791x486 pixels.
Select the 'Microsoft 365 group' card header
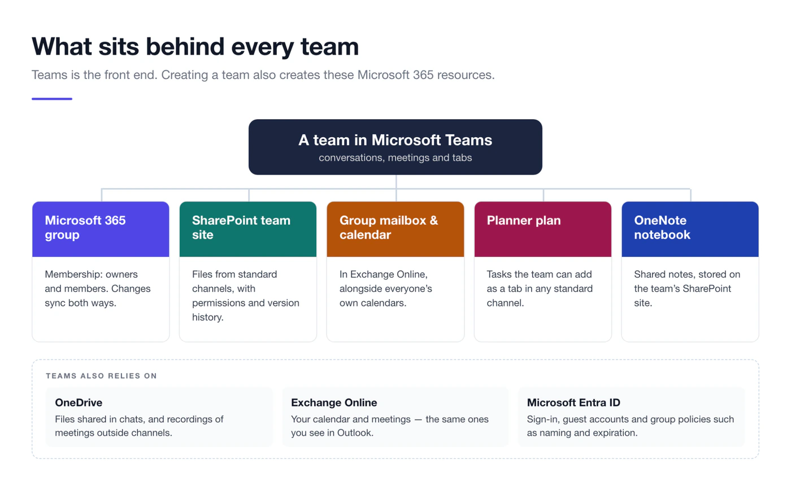[x=101, y=229]
